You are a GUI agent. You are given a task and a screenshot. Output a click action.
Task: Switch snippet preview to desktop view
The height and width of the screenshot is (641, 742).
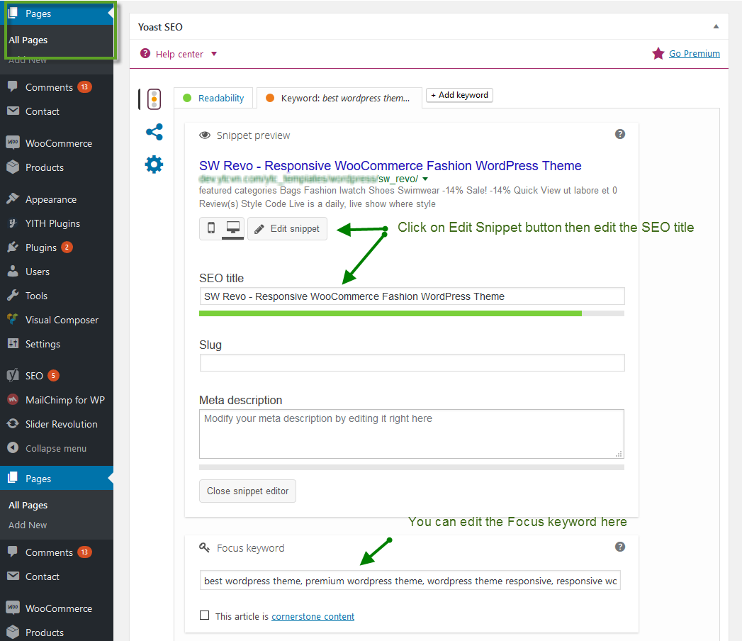[233, 228]
